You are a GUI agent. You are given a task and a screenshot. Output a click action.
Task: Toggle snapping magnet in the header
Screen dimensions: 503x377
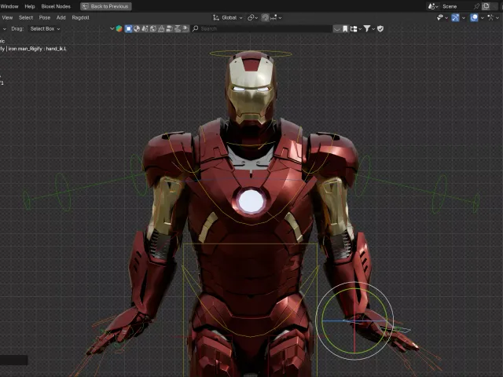pos(266,17)
